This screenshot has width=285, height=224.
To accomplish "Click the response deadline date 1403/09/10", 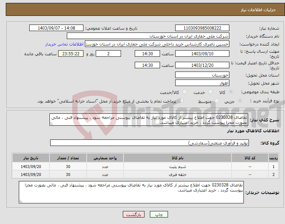I will [x=202, y=53].
